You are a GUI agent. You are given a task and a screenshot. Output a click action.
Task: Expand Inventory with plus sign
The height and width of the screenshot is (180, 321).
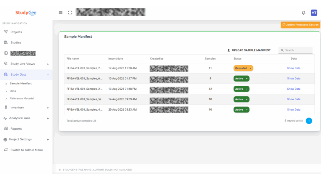tap(48, 108)
